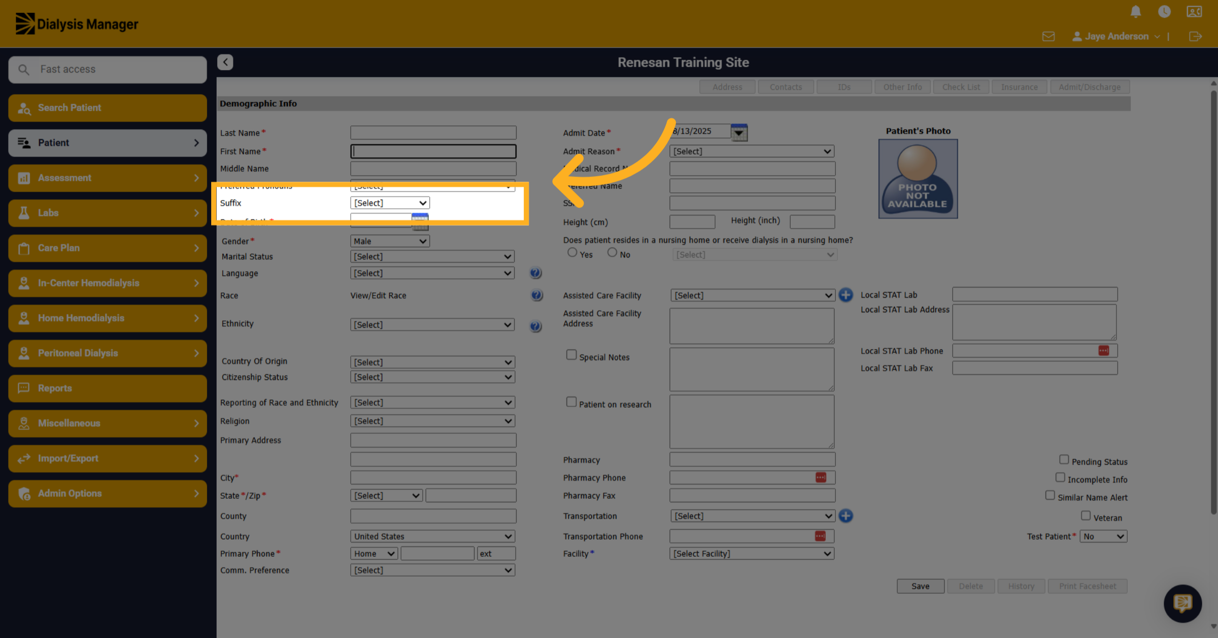Screen dimensions: 1218x638
Task: Tick the Pending Status checkbox
Action: point(1064,459)
